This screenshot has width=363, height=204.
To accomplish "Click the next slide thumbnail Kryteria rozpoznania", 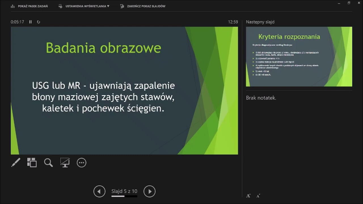I will click(299, 57).
